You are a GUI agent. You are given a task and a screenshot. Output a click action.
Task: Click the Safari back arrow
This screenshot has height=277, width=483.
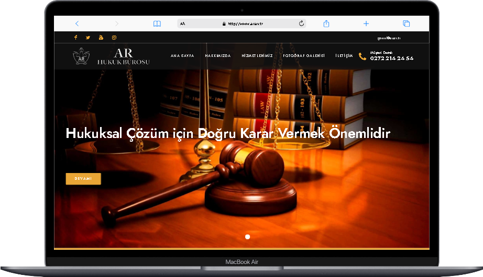77,24
